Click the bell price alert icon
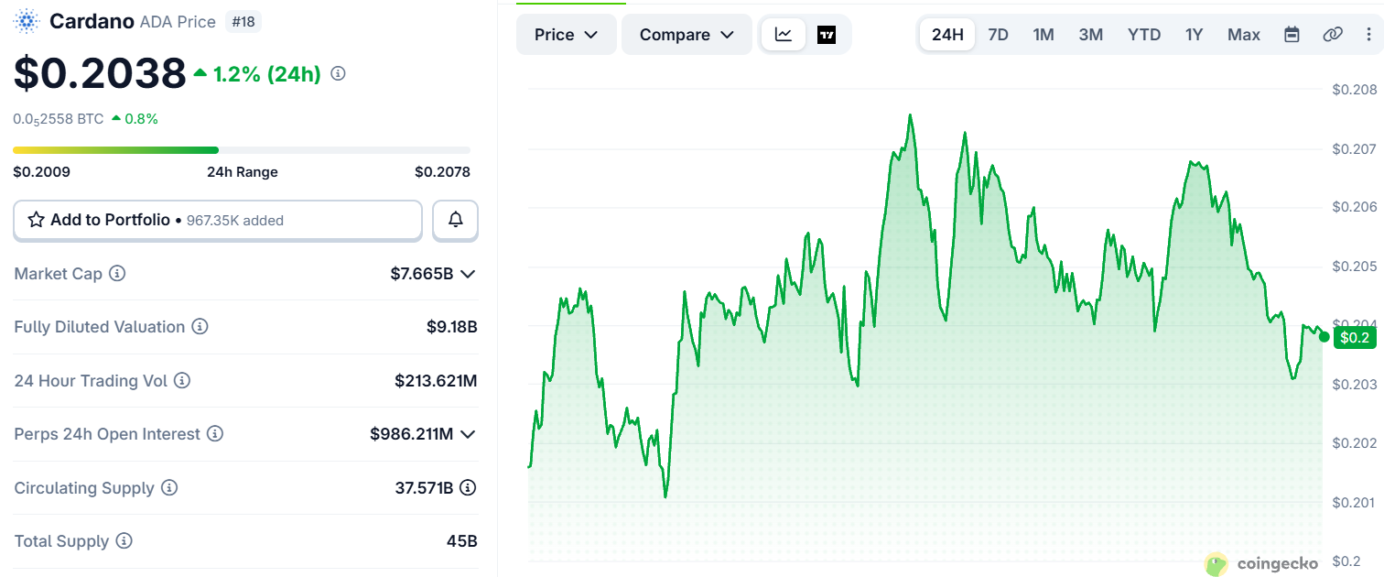Screen dimensions: 1384x577 (455, 220)
